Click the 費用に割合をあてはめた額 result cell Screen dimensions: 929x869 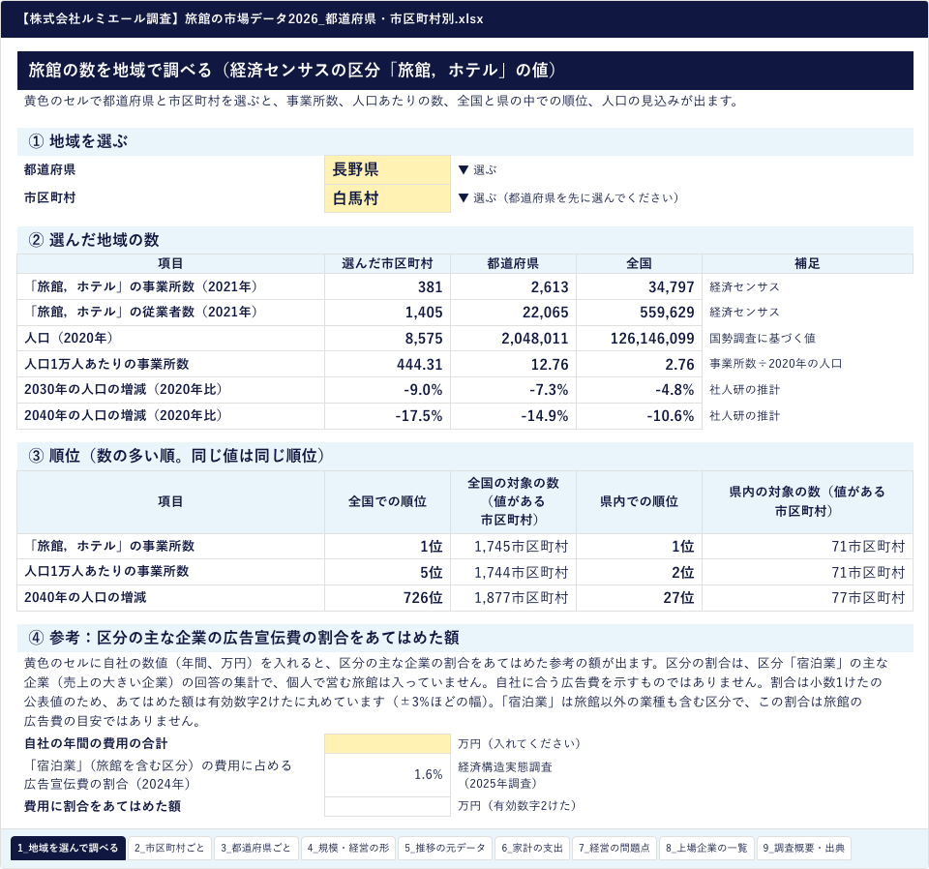[387, 806]
